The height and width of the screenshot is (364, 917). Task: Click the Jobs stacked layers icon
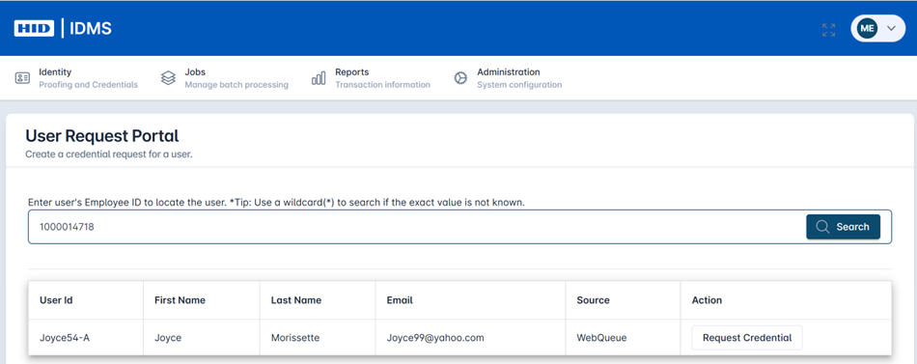[x=168, y=78]
